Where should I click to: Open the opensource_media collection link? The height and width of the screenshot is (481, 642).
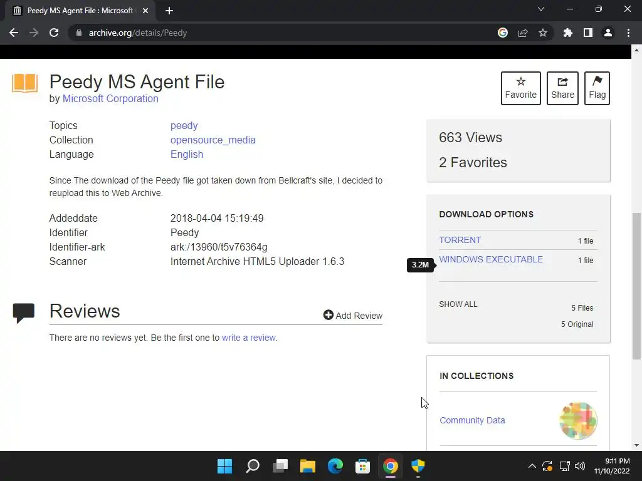pos(213,140)
